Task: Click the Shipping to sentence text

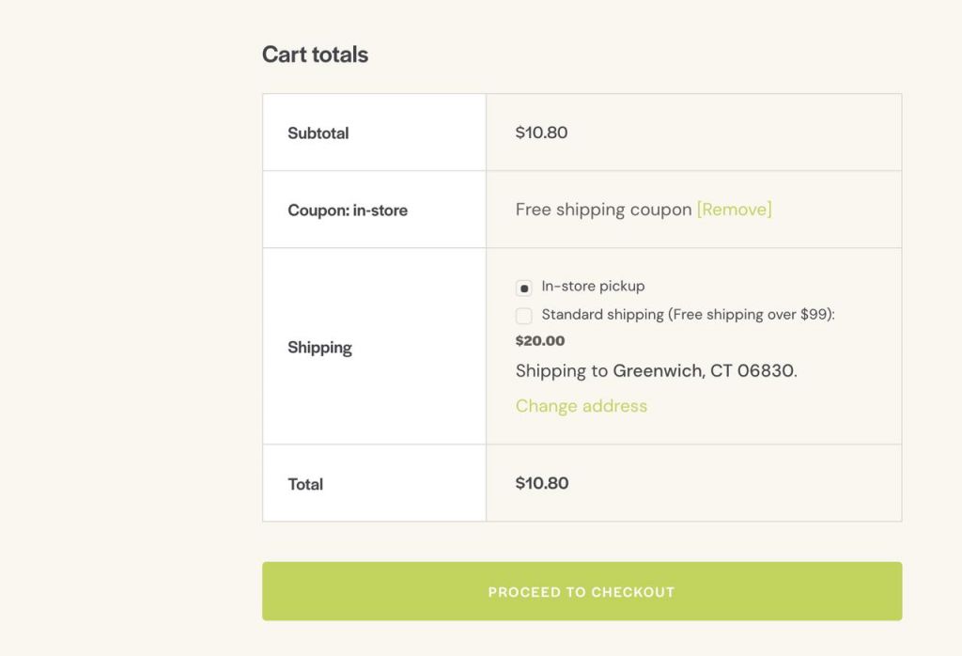Action: coord(656,370)
